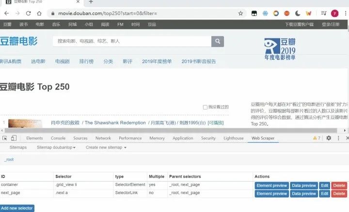The image size is (349, 212).
Task: Select the Memory tab
Action: (x=157, y=138)
